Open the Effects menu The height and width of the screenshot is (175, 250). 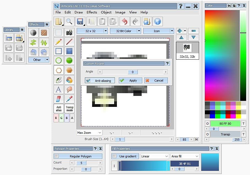pyautogui.click(x=92, y=12)
